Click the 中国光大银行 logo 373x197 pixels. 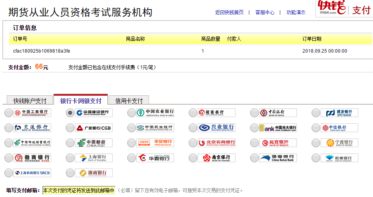pos(278,128)
